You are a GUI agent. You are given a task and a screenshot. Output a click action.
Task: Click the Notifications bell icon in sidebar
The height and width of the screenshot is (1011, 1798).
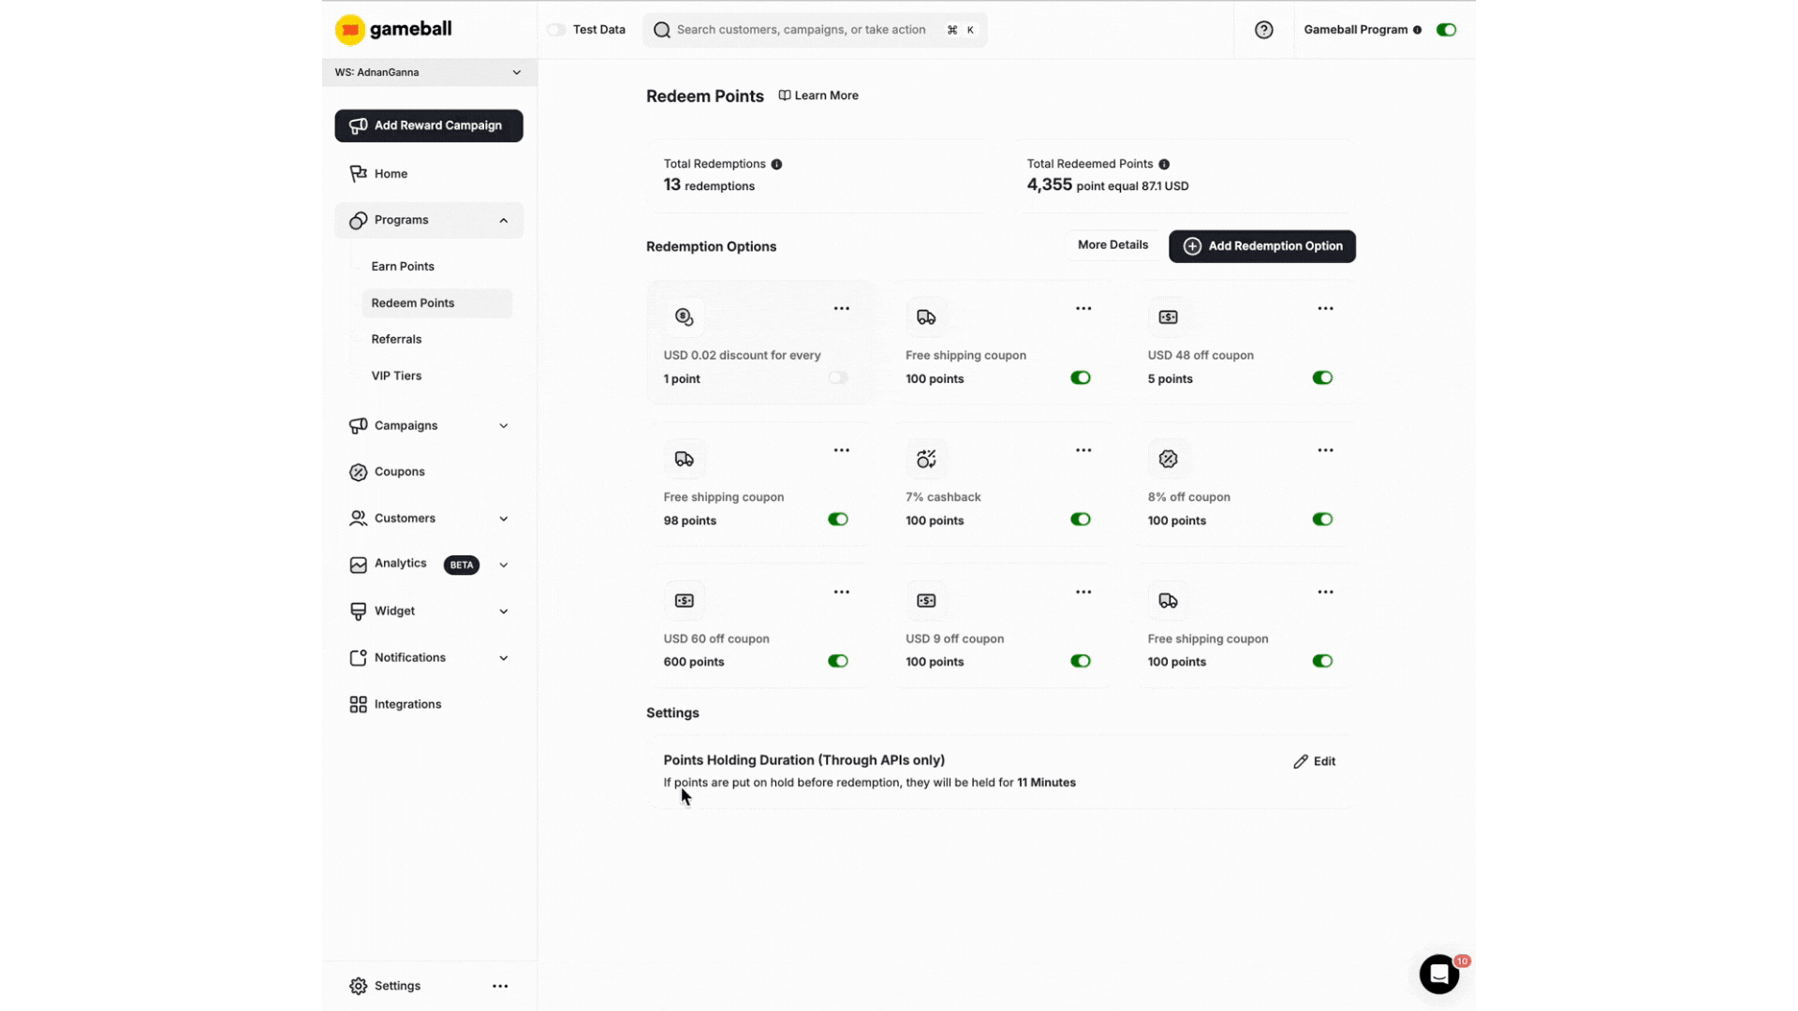(x=359, y=657)
